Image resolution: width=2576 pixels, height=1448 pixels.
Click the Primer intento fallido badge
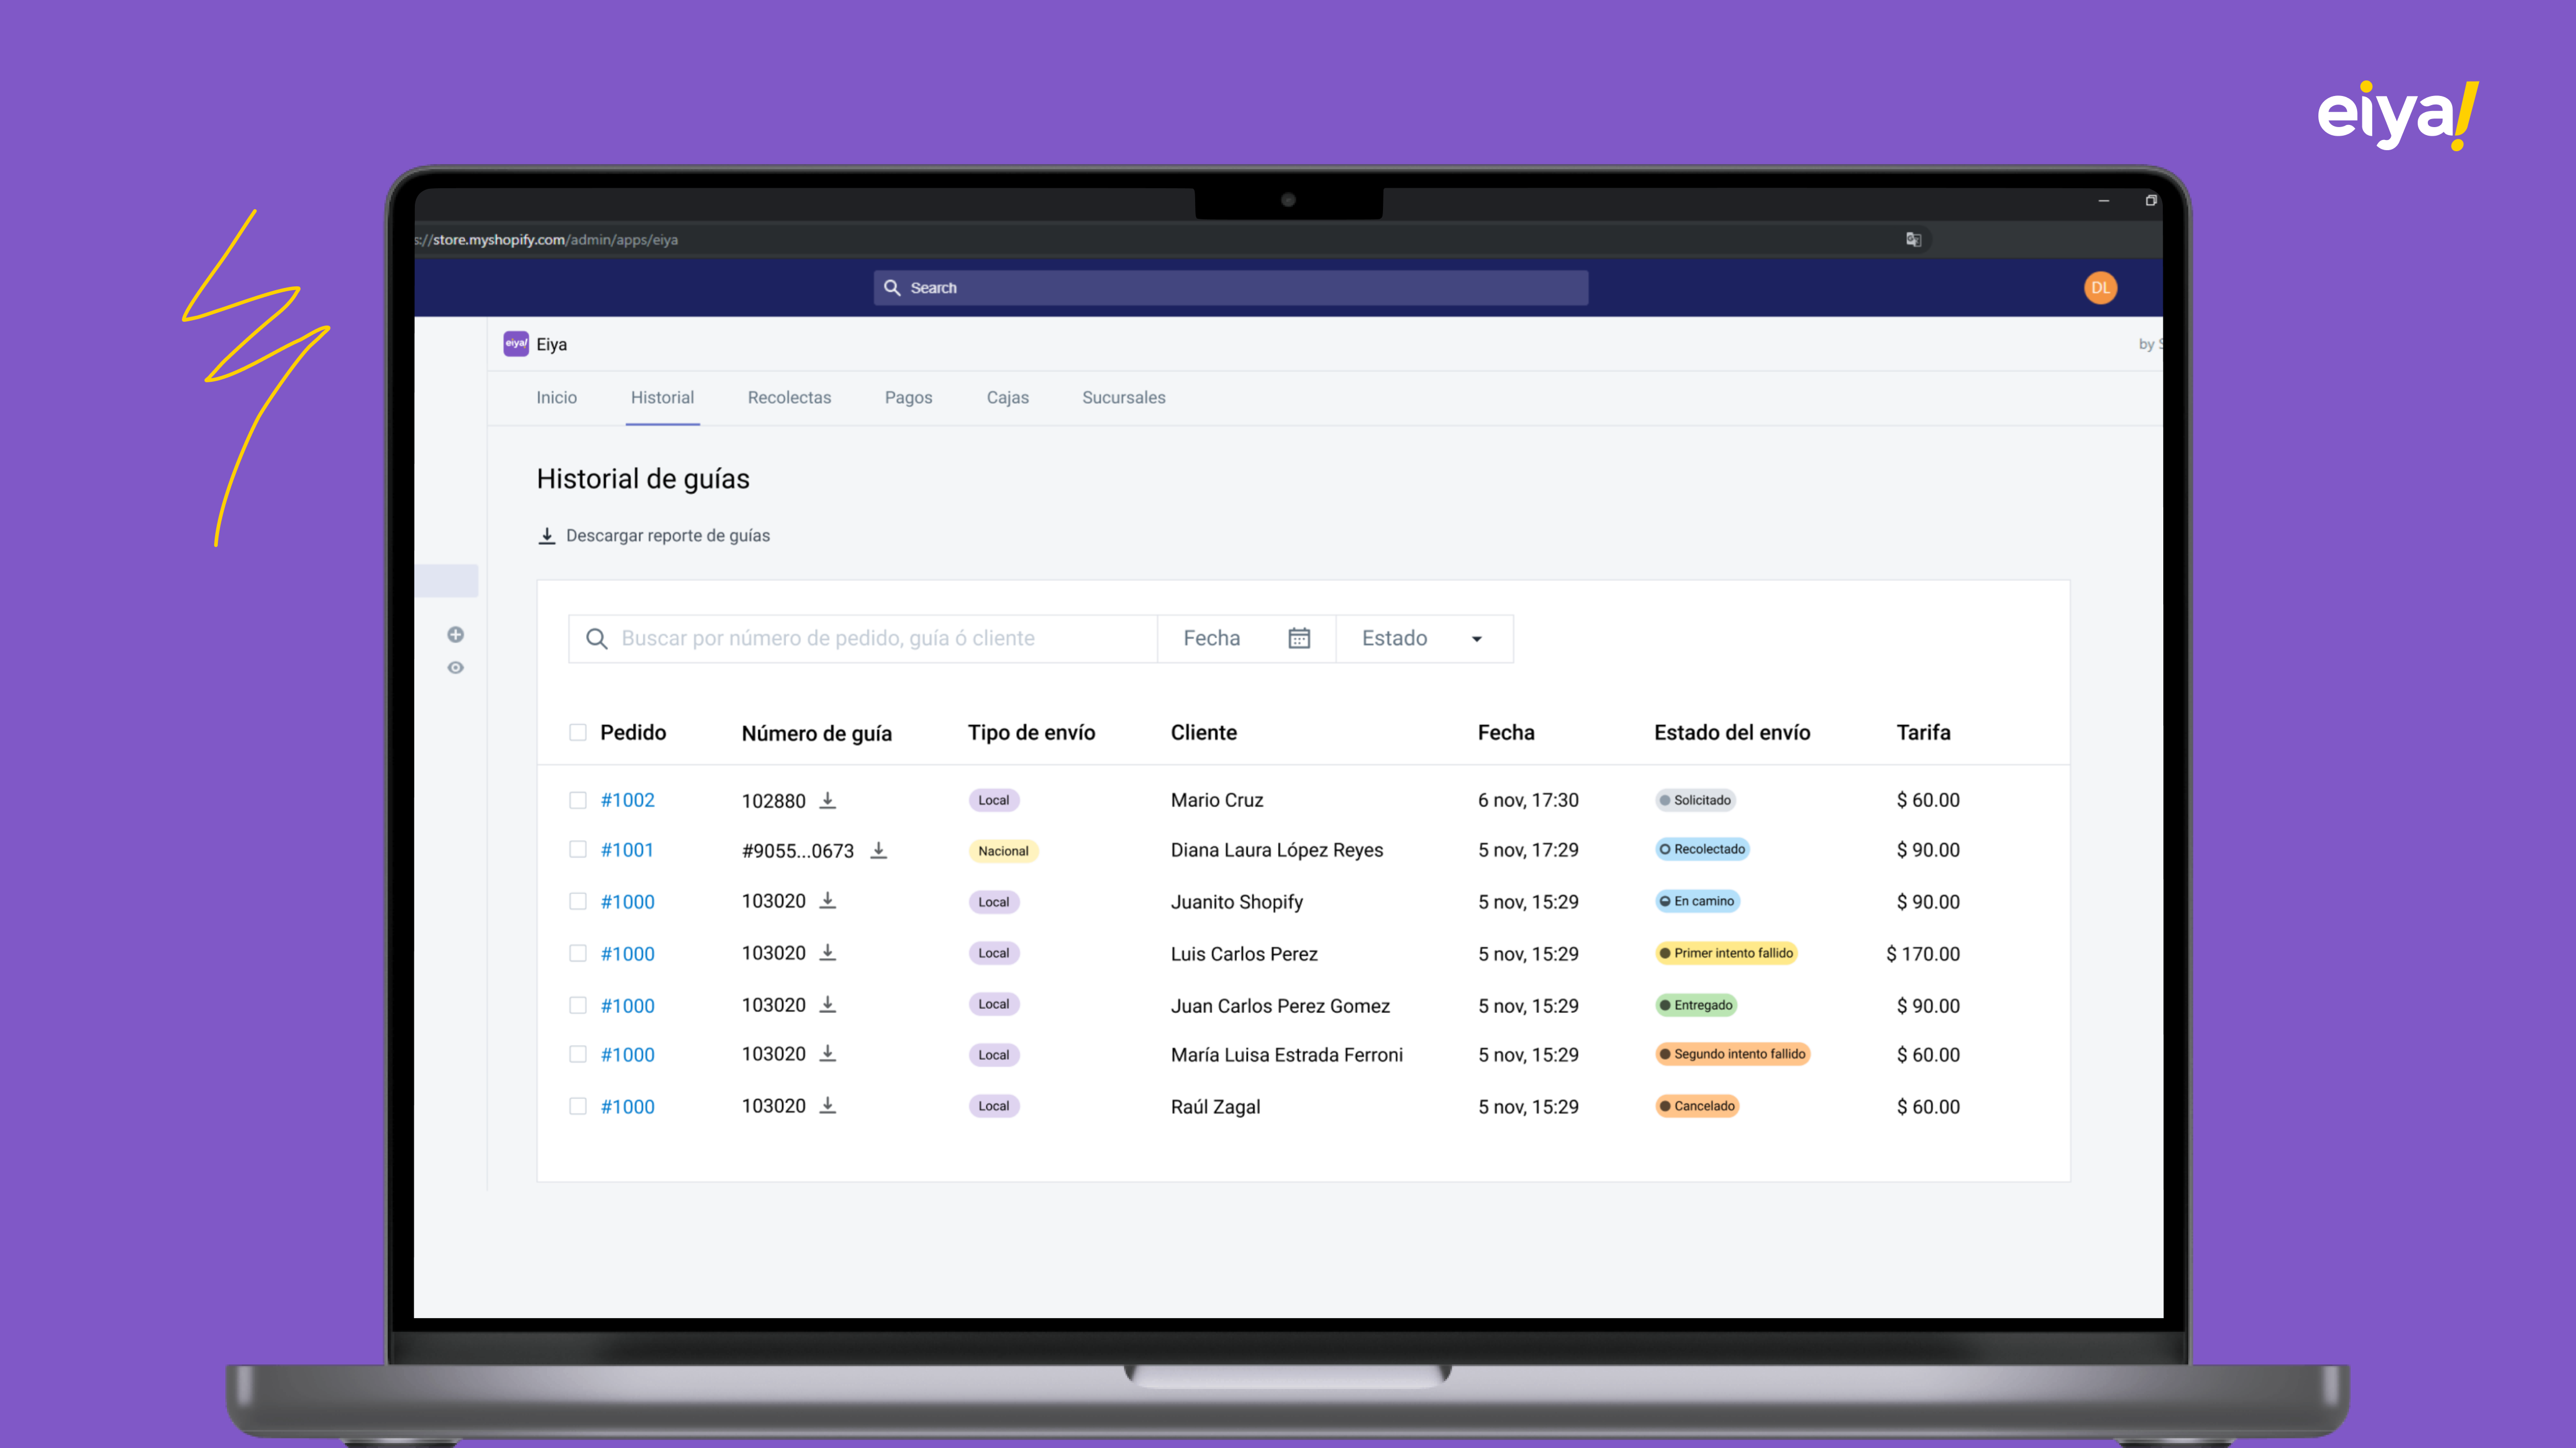[x=1726, y=954]
